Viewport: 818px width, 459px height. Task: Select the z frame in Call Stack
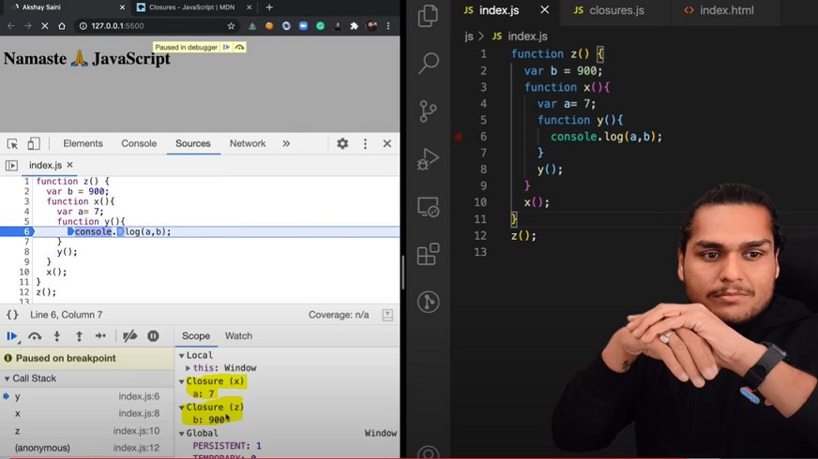(x=86, y=431)
